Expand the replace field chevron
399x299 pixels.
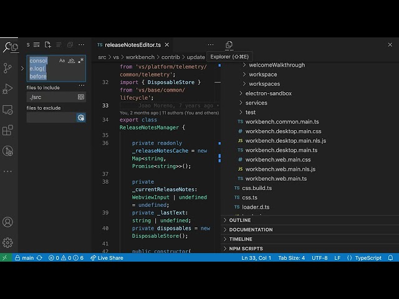22,69
